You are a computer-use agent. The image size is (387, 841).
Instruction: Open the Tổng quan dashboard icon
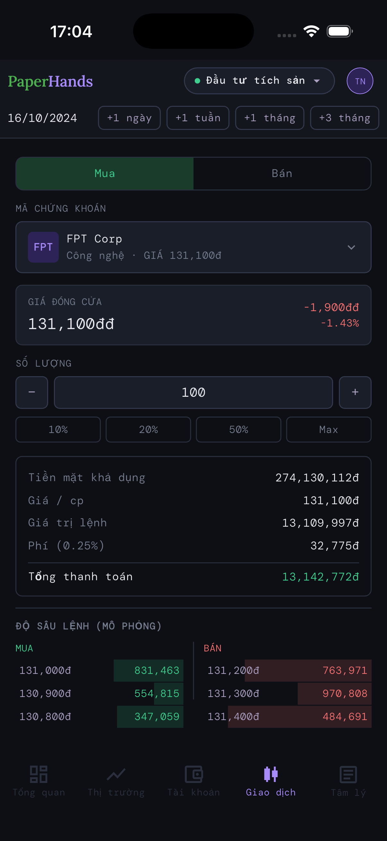coord(39,774)
